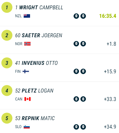
Task: Click the Canada flag icon
Action: click(28, 99)
